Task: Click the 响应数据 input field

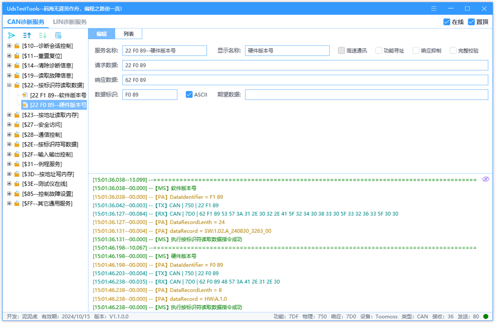Action: tap(305, 80)
